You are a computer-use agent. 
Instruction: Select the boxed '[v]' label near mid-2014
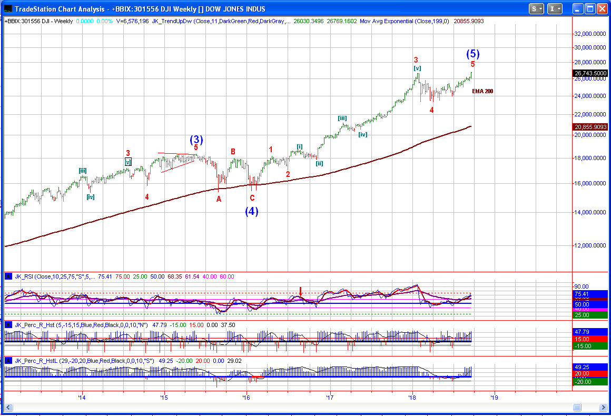(x=128, y=162)
